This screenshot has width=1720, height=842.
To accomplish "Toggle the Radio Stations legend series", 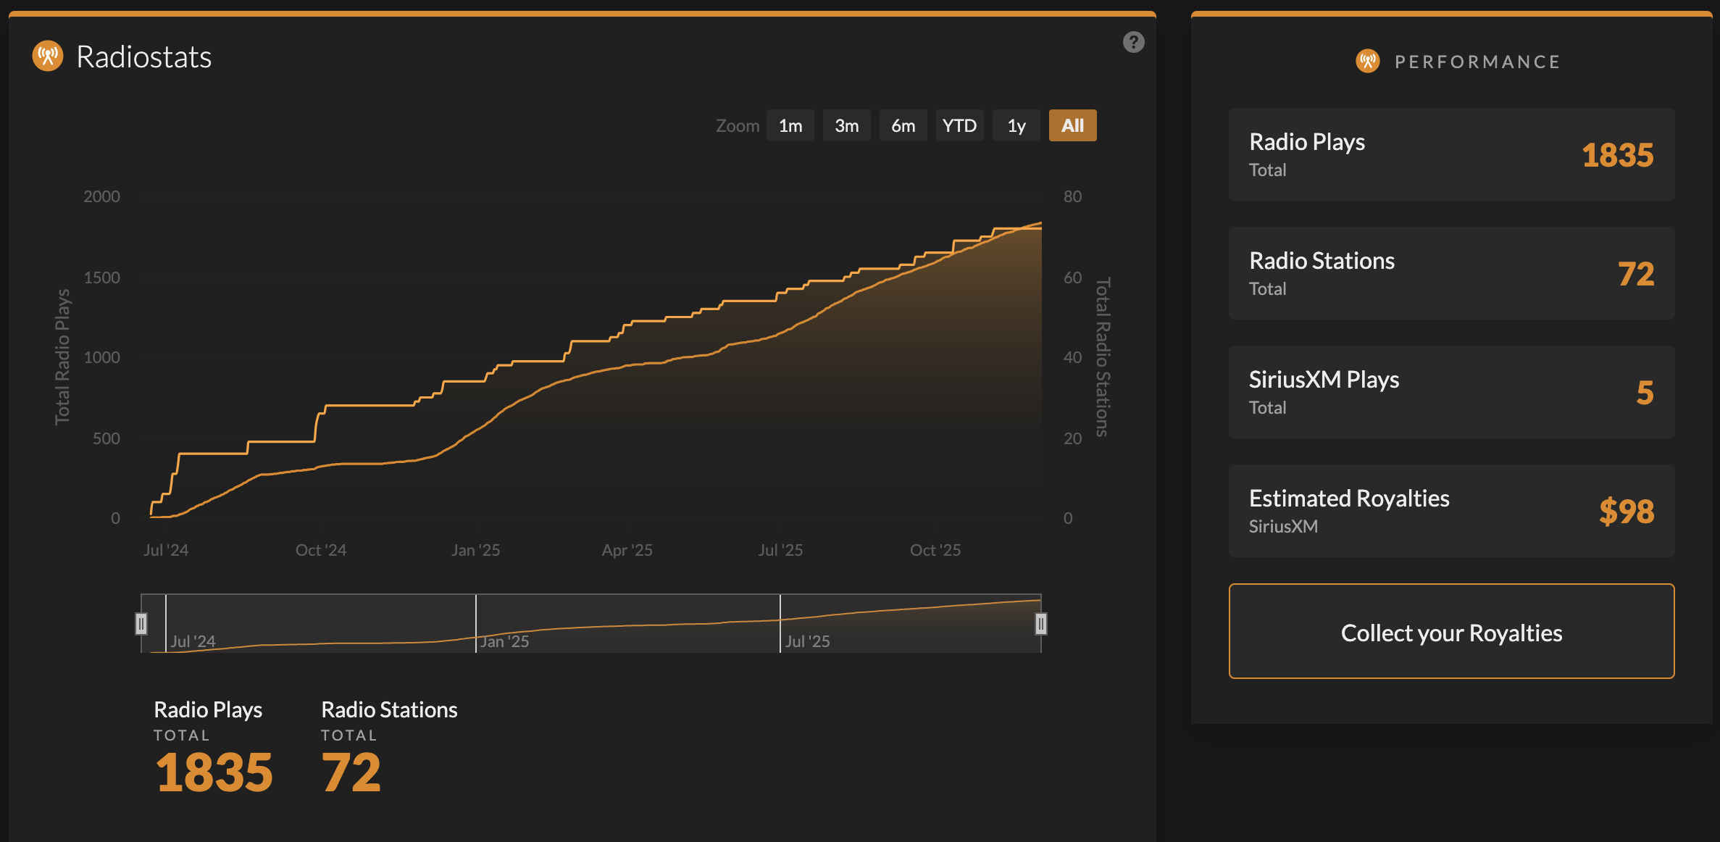I will coord(389,710).
